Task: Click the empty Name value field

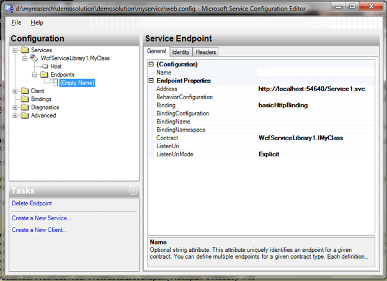Action: (316, 73)
